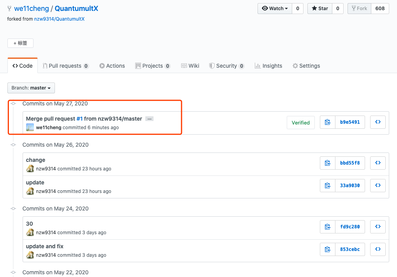Copy full SHA for commit 33a9030
The height and width of the screenshot is (277, 397).
pyautogui.click(x=327, y=186)
